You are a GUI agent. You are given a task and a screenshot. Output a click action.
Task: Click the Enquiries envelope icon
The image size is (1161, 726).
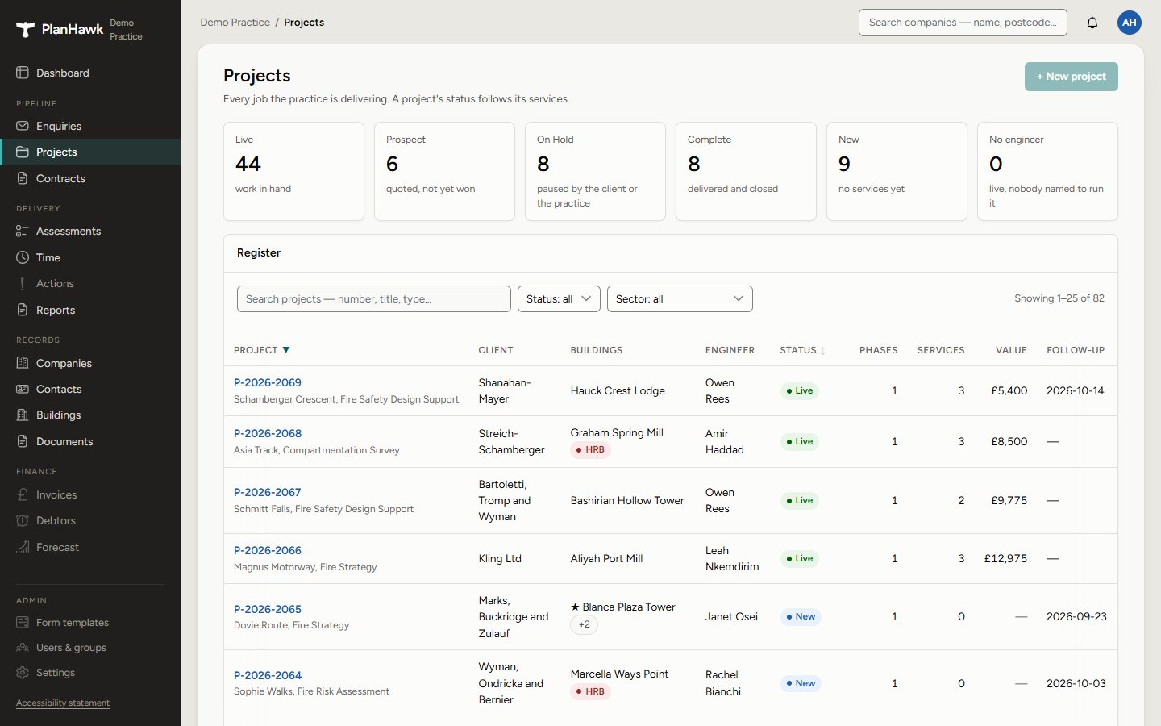23,126
